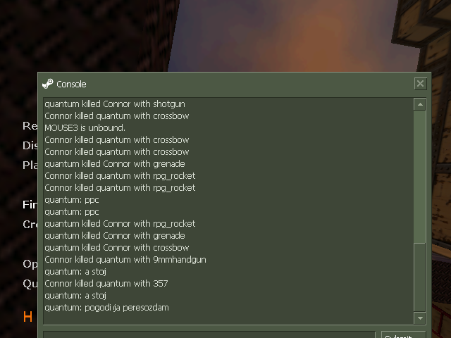Click the scrollbar track above the thumb
This screenshot has height=338, width=451.
pos(420,177)
